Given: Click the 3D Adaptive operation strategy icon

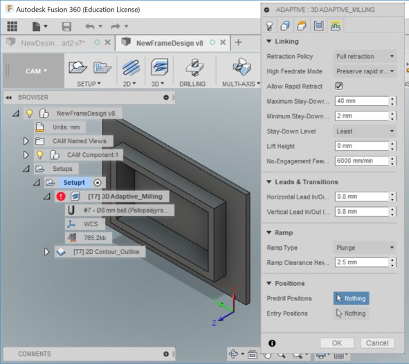Looking at the screenshot, I should [75, 197].
